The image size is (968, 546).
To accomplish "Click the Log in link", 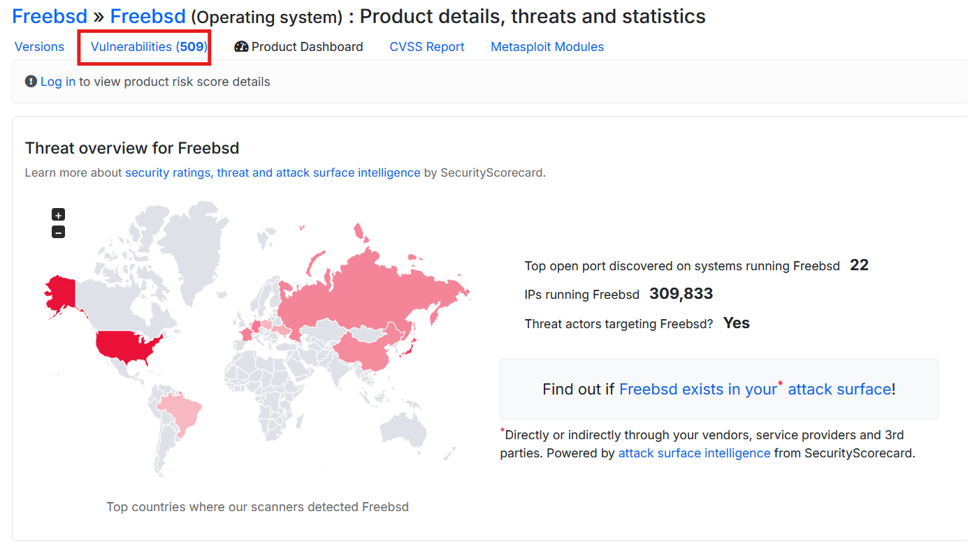I will pos(57,82).
